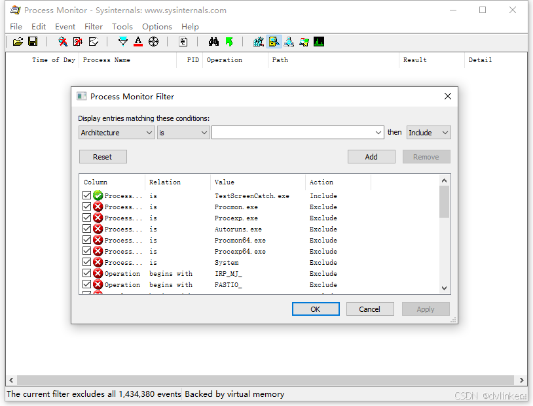Click the filter list scrollbar thumb
Image resolution: width=533 pixels, height=406 pixels.
[444, 201]
